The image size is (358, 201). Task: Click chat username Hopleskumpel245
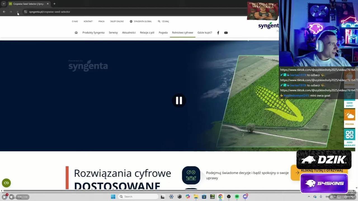point(296,95)
